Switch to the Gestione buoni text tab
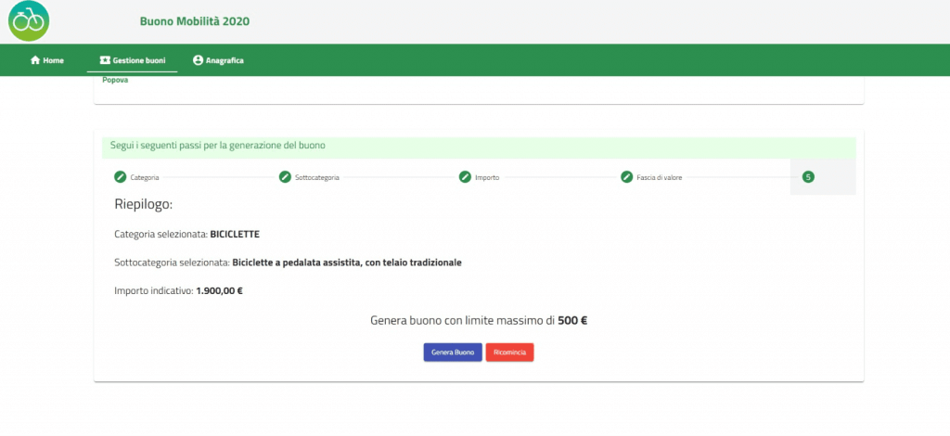The width and height of the screenshot is (950, 436). tap(139, 60)
